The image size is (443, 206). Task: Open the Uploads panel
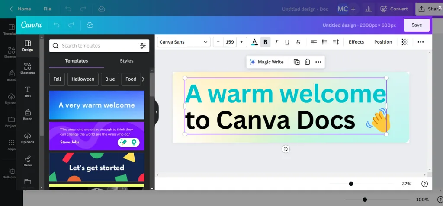28,137
